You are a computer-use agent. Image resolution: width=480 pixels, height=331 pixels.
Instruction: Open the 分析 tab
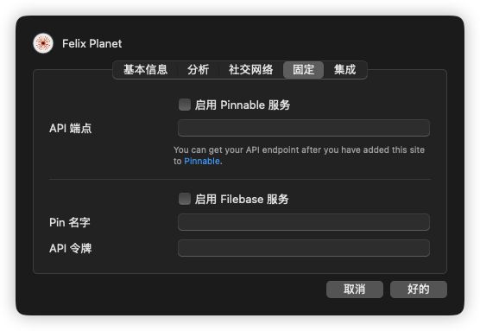tap(198, 70)
